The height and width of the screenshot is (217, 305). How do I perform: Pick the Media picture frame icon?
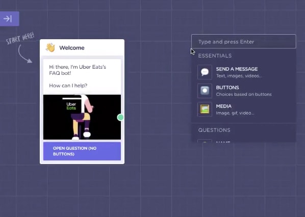(205, 110)
